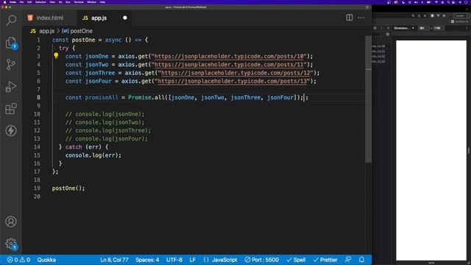This screenshot has width=471, height=265.
Task: Open the editor More Actions ellipsis menu
Action: tap(361, 18)
